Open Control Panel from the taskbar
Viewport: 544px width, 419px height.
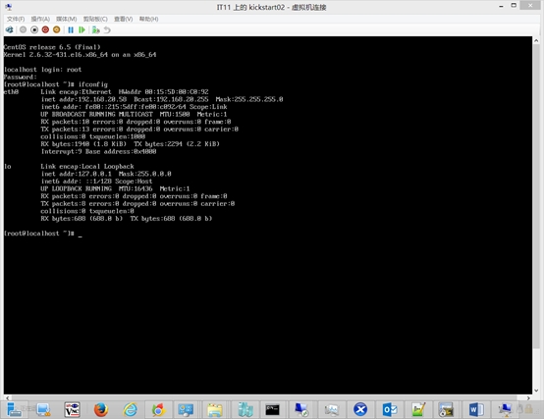[186, 410]
